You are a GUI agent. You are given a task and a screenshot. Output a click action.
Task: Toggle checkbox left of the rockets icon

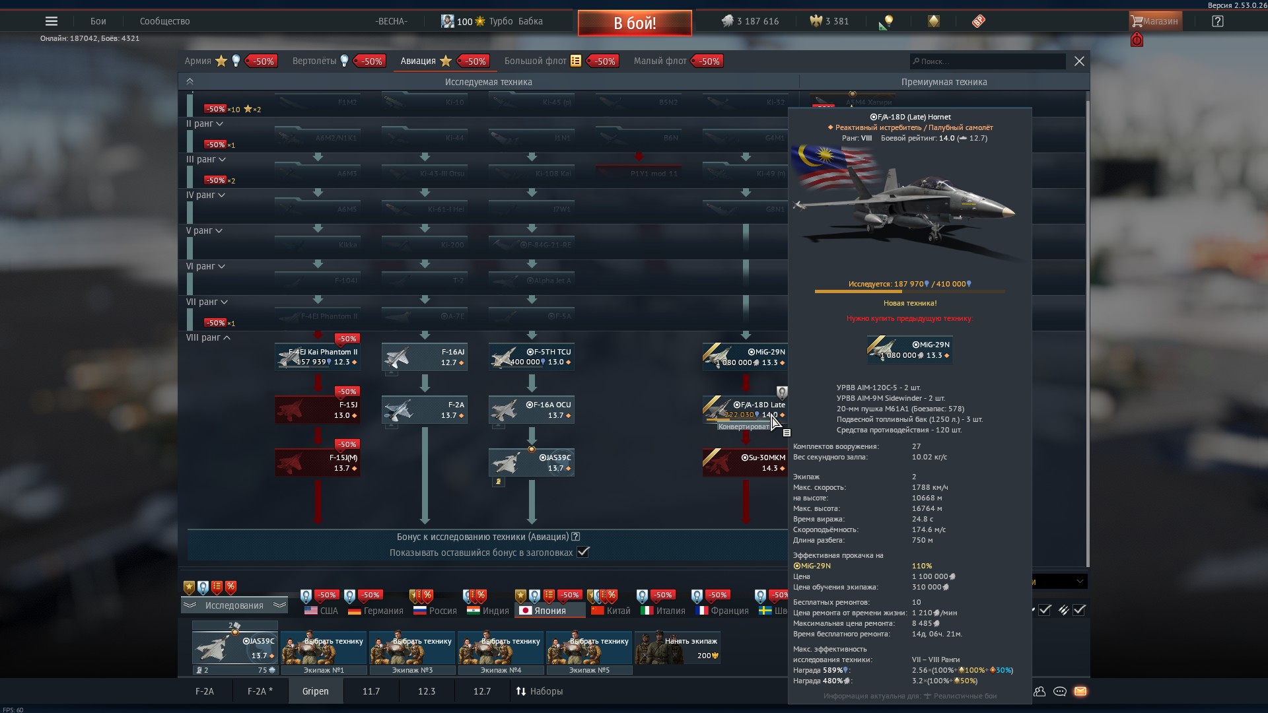tap(1045, 610)
